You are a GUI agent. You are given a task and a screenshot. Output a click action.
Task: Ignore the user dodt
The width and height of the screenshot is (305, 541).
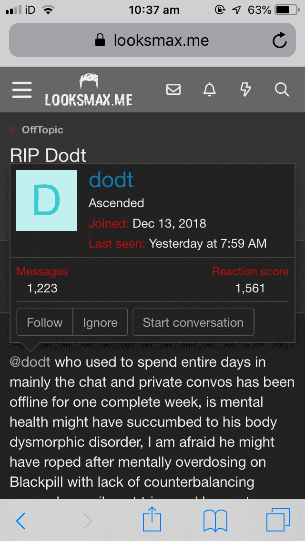click(x=100, y=322)
